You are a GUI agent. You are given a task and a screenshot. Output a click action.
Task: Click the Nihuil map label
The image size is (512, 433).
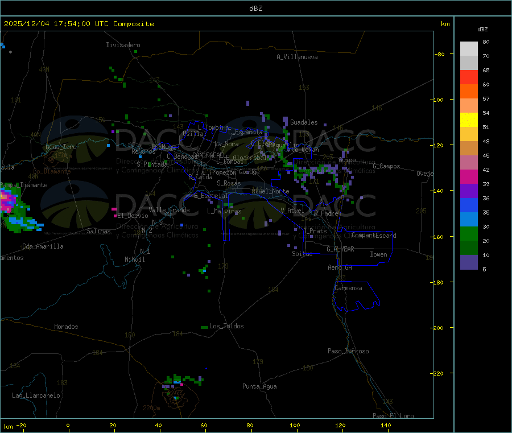click(135, 259)
